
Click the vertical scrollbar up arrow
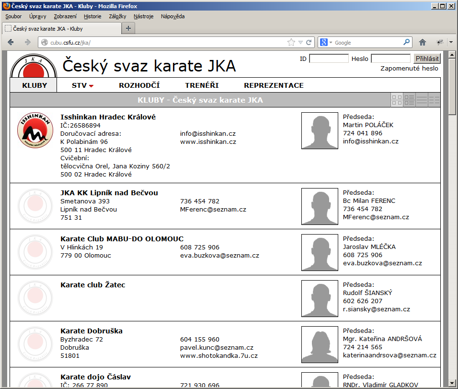[x=452, y=55]
